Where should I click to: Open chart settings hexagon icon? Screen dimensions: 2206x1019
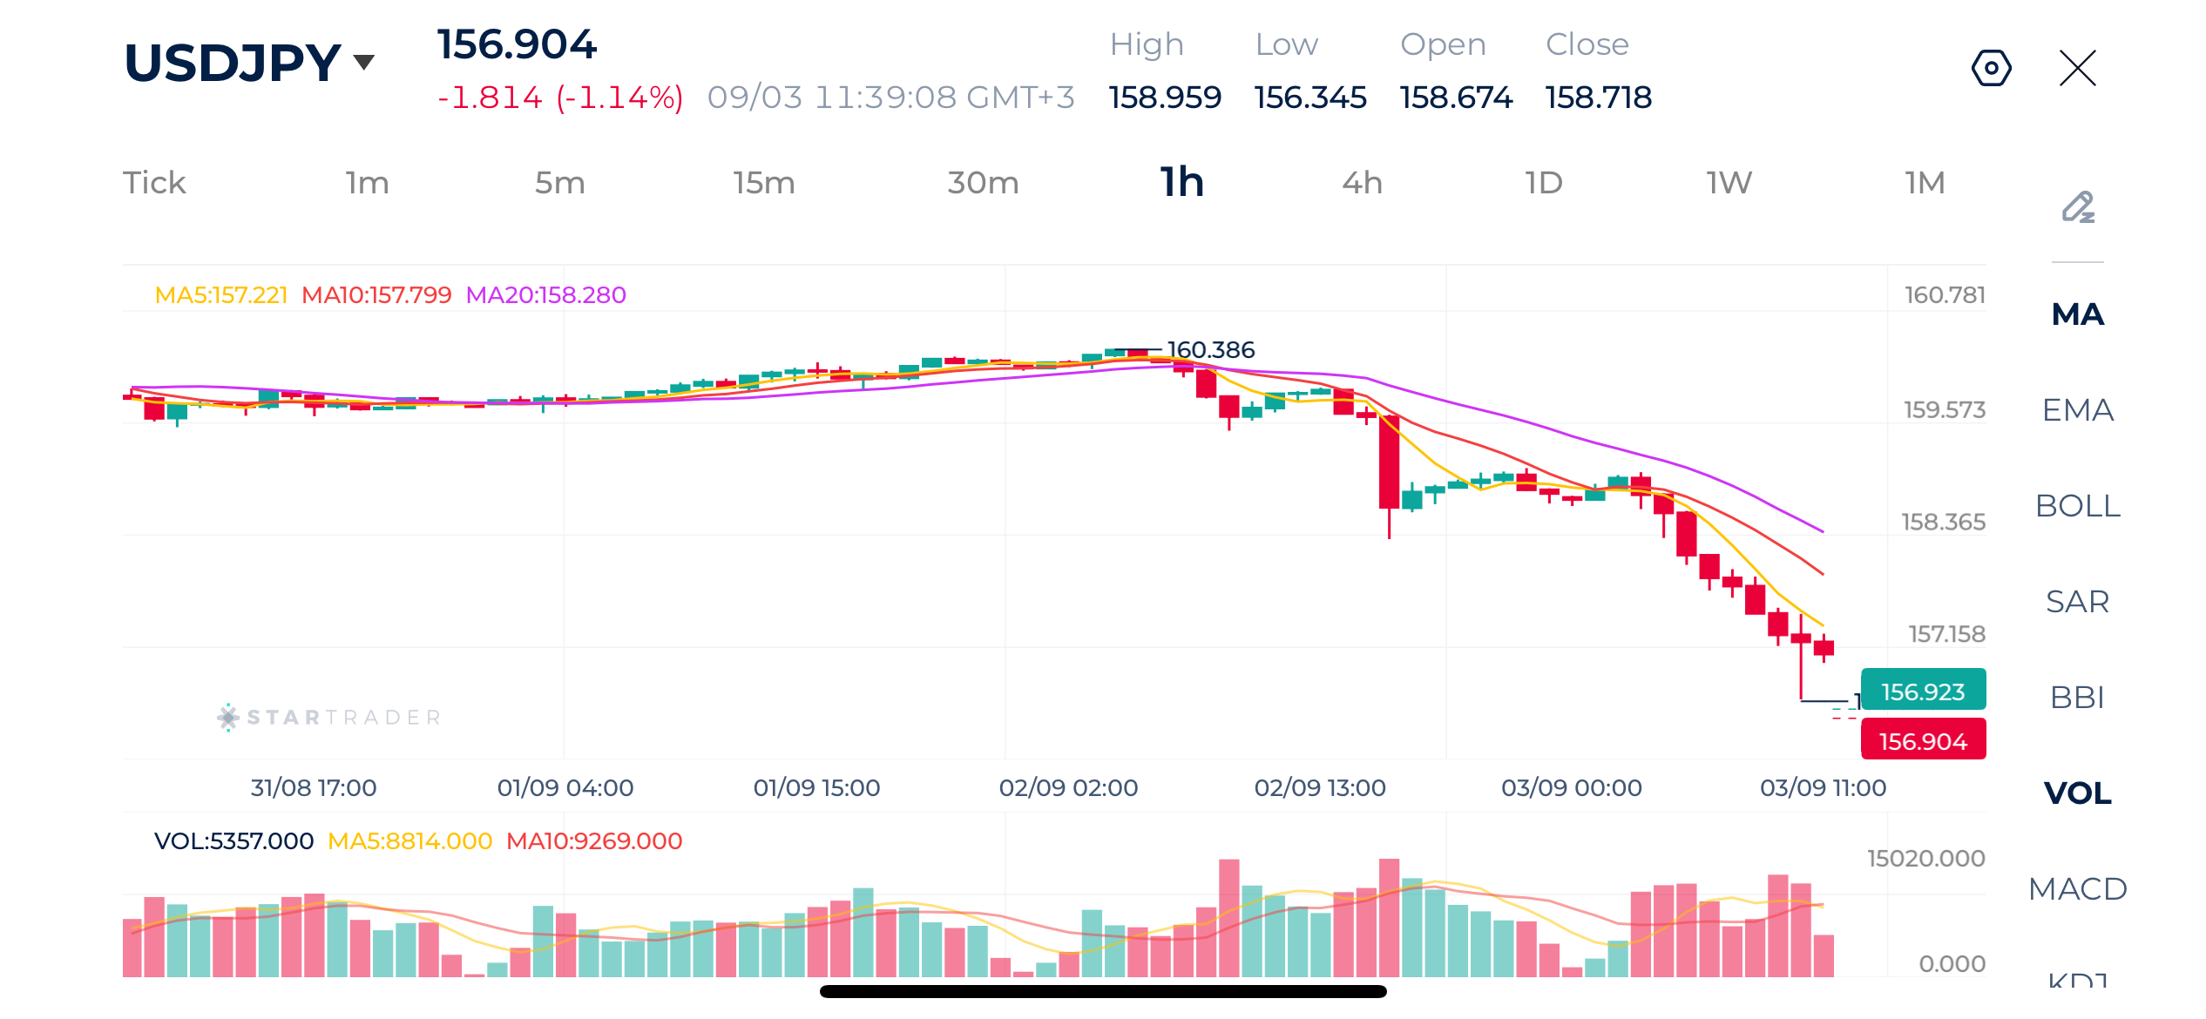[1991, 68]
